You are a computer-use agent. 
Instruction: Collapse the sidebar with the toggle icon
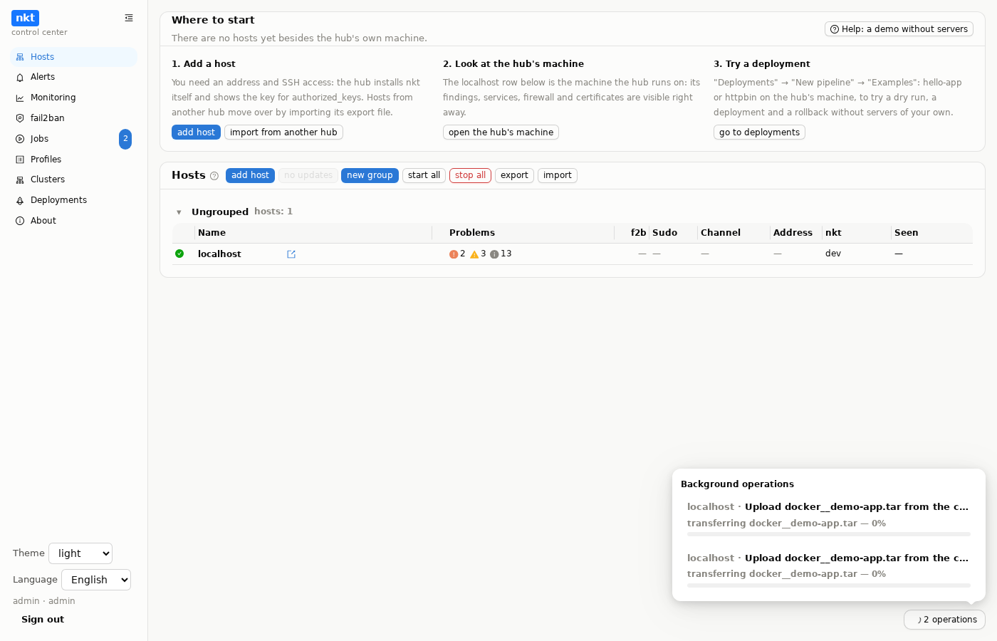(129, 18)
